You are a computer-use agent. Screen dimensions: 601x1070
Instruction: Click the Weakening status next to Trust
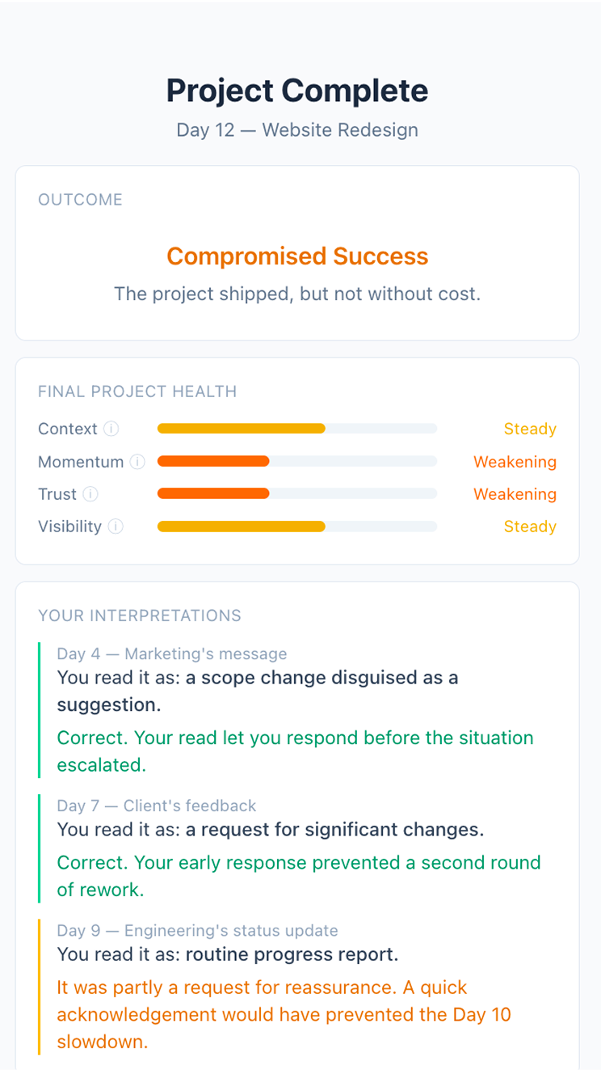[x=515, y=494]
